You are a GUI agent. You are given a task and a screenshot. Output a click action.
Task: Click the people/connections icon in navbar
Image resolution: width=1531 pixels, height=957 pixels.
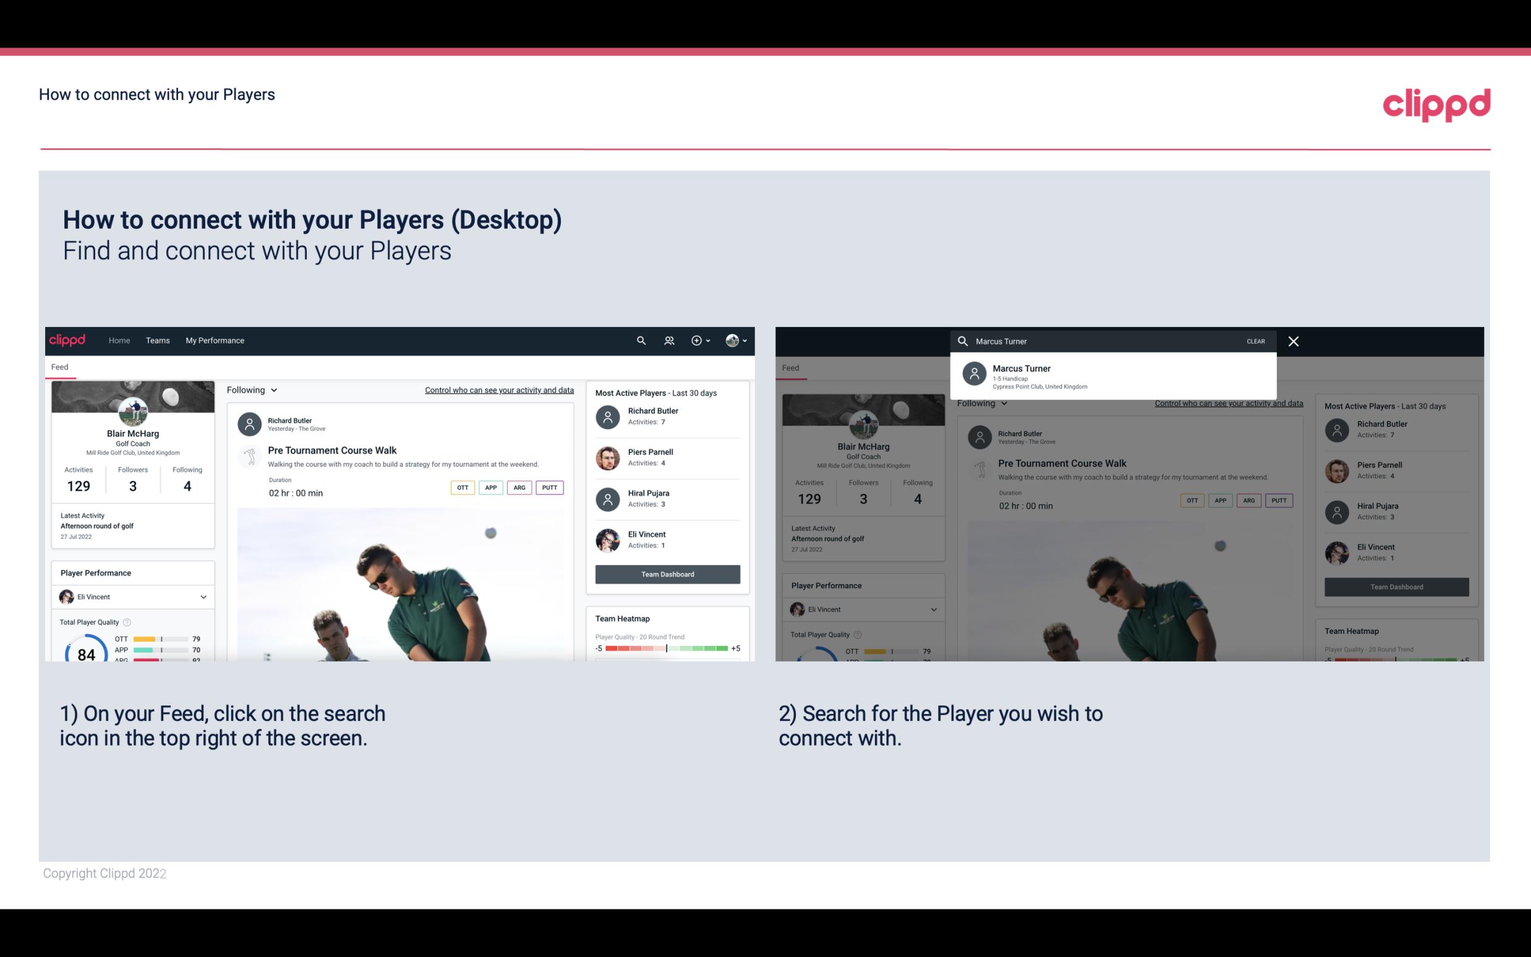point(668,341)
